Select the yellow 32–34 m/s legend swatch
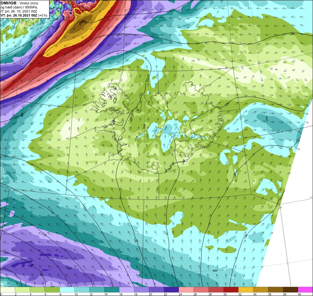The image size is (313, 296). pyautogui.click(x=245, y=290)
